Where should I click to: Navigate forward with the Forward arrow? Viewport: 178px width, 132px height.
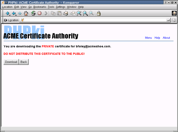20,13
